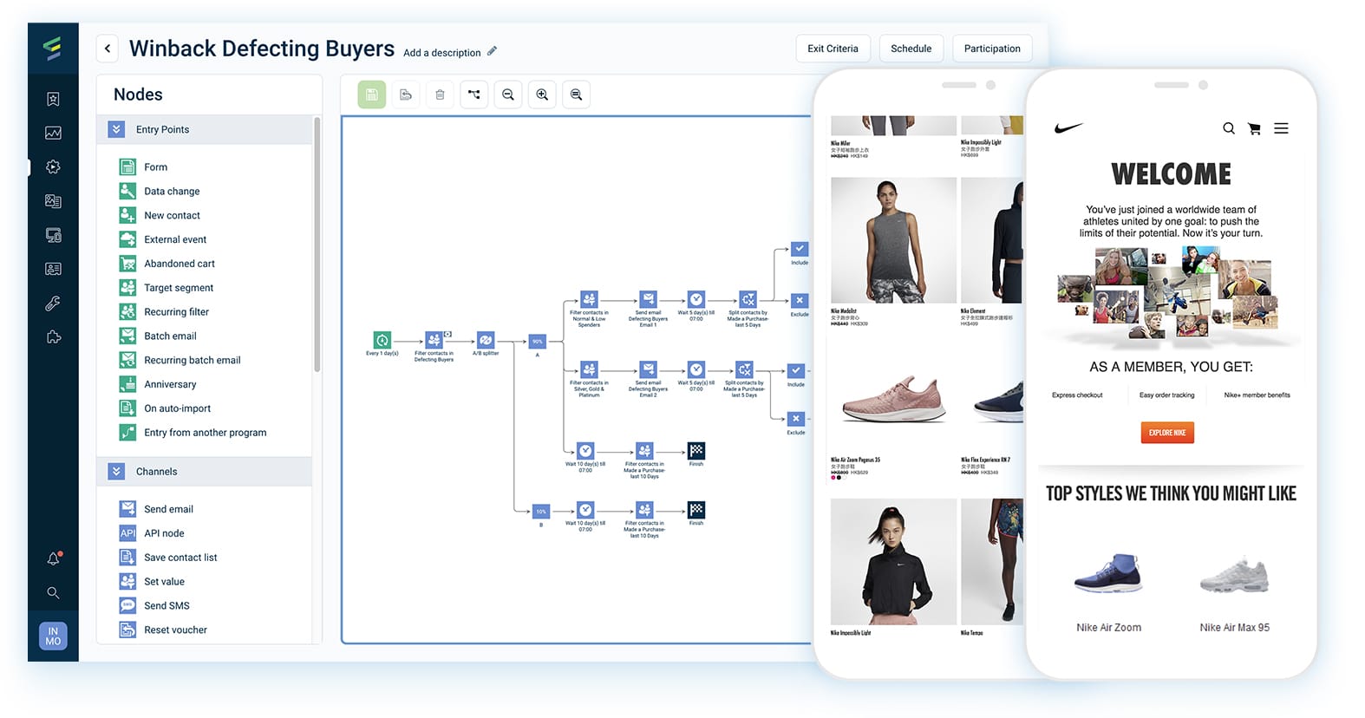This screenshot has height=718, width=1365.
Task: Select the On auto-import entry point
Action: pos(165,408)
